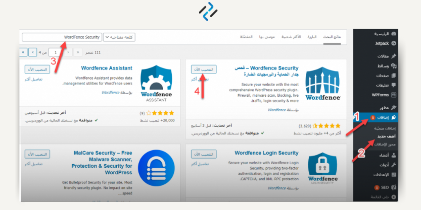Image resolution: width=421 pixels, height=210 pixels.
Task: Click the Wordfence Login Security logo
Action: click(x=323, y=168)
